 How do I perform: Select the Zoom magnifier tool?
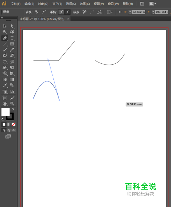(x=12, y=104)
